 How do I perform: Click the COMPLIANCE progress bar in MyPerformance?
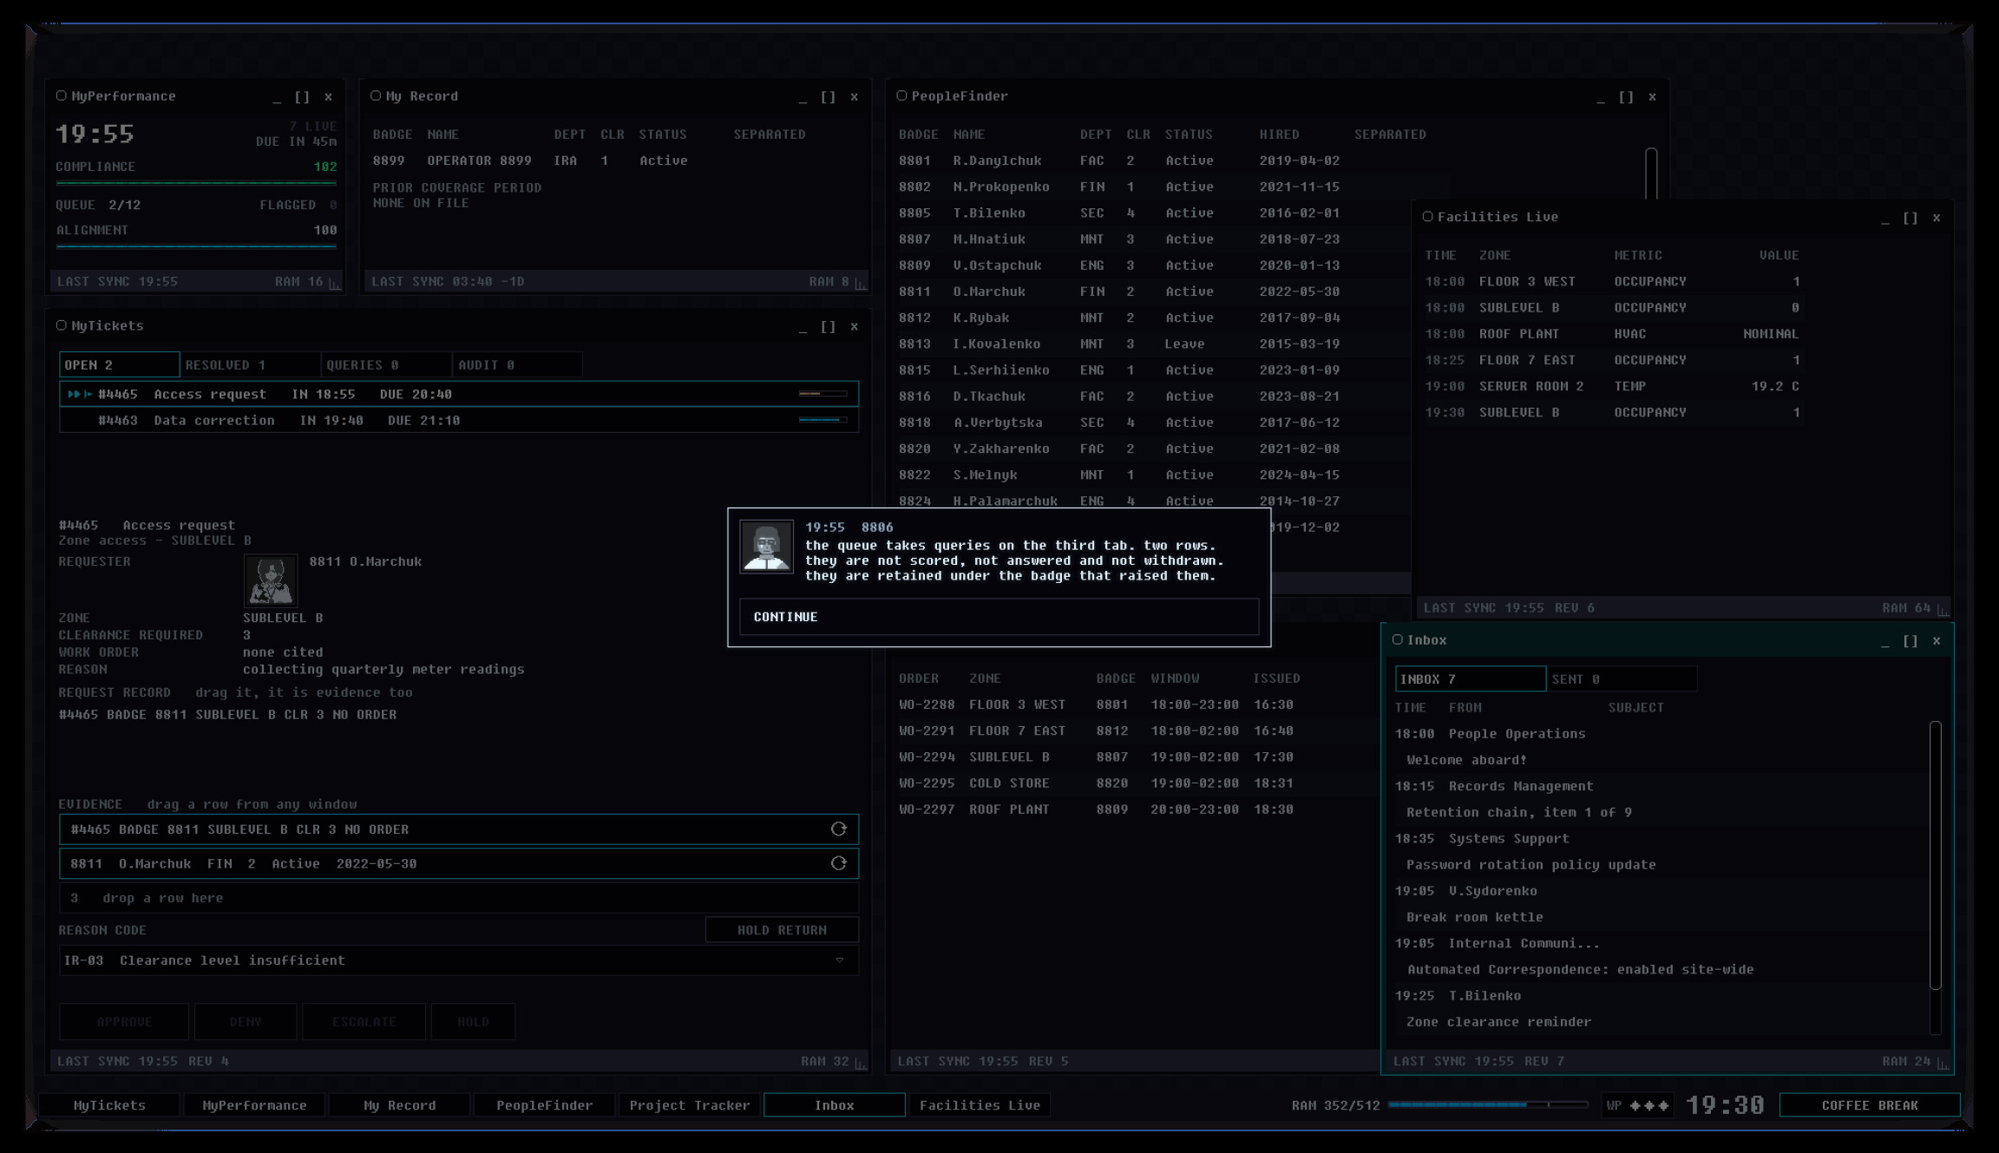(196, 183)
